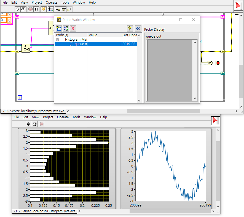Select the [2] queue out probe row
The width and height of the screenshot is (244, 217).
(78, 44)
